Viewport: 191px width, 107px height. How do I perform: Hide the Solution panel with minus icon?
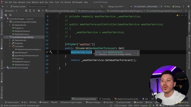click(x=43, y=11)
